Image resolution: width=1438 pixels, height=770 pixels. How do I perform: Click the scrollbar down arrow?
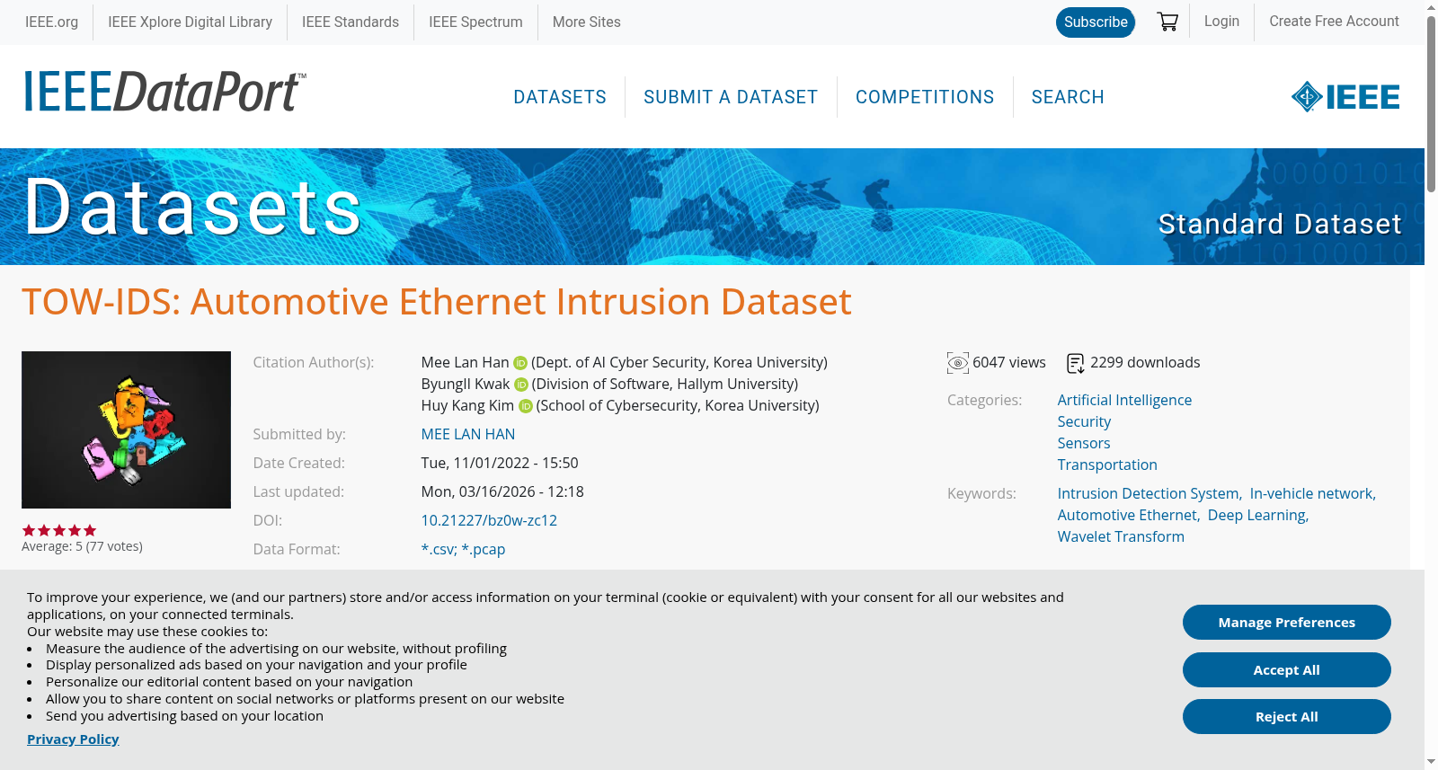pyautogui.click(x=1431, y=762)
